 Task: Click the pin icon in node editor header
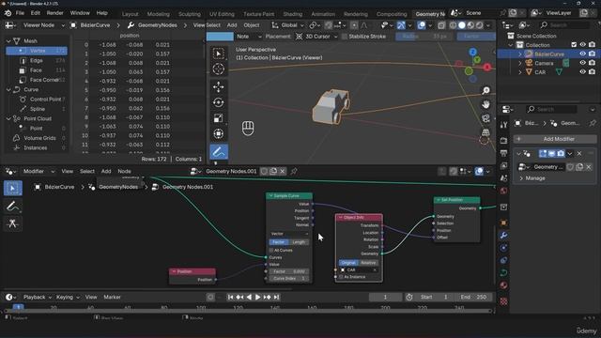[294, 171]
